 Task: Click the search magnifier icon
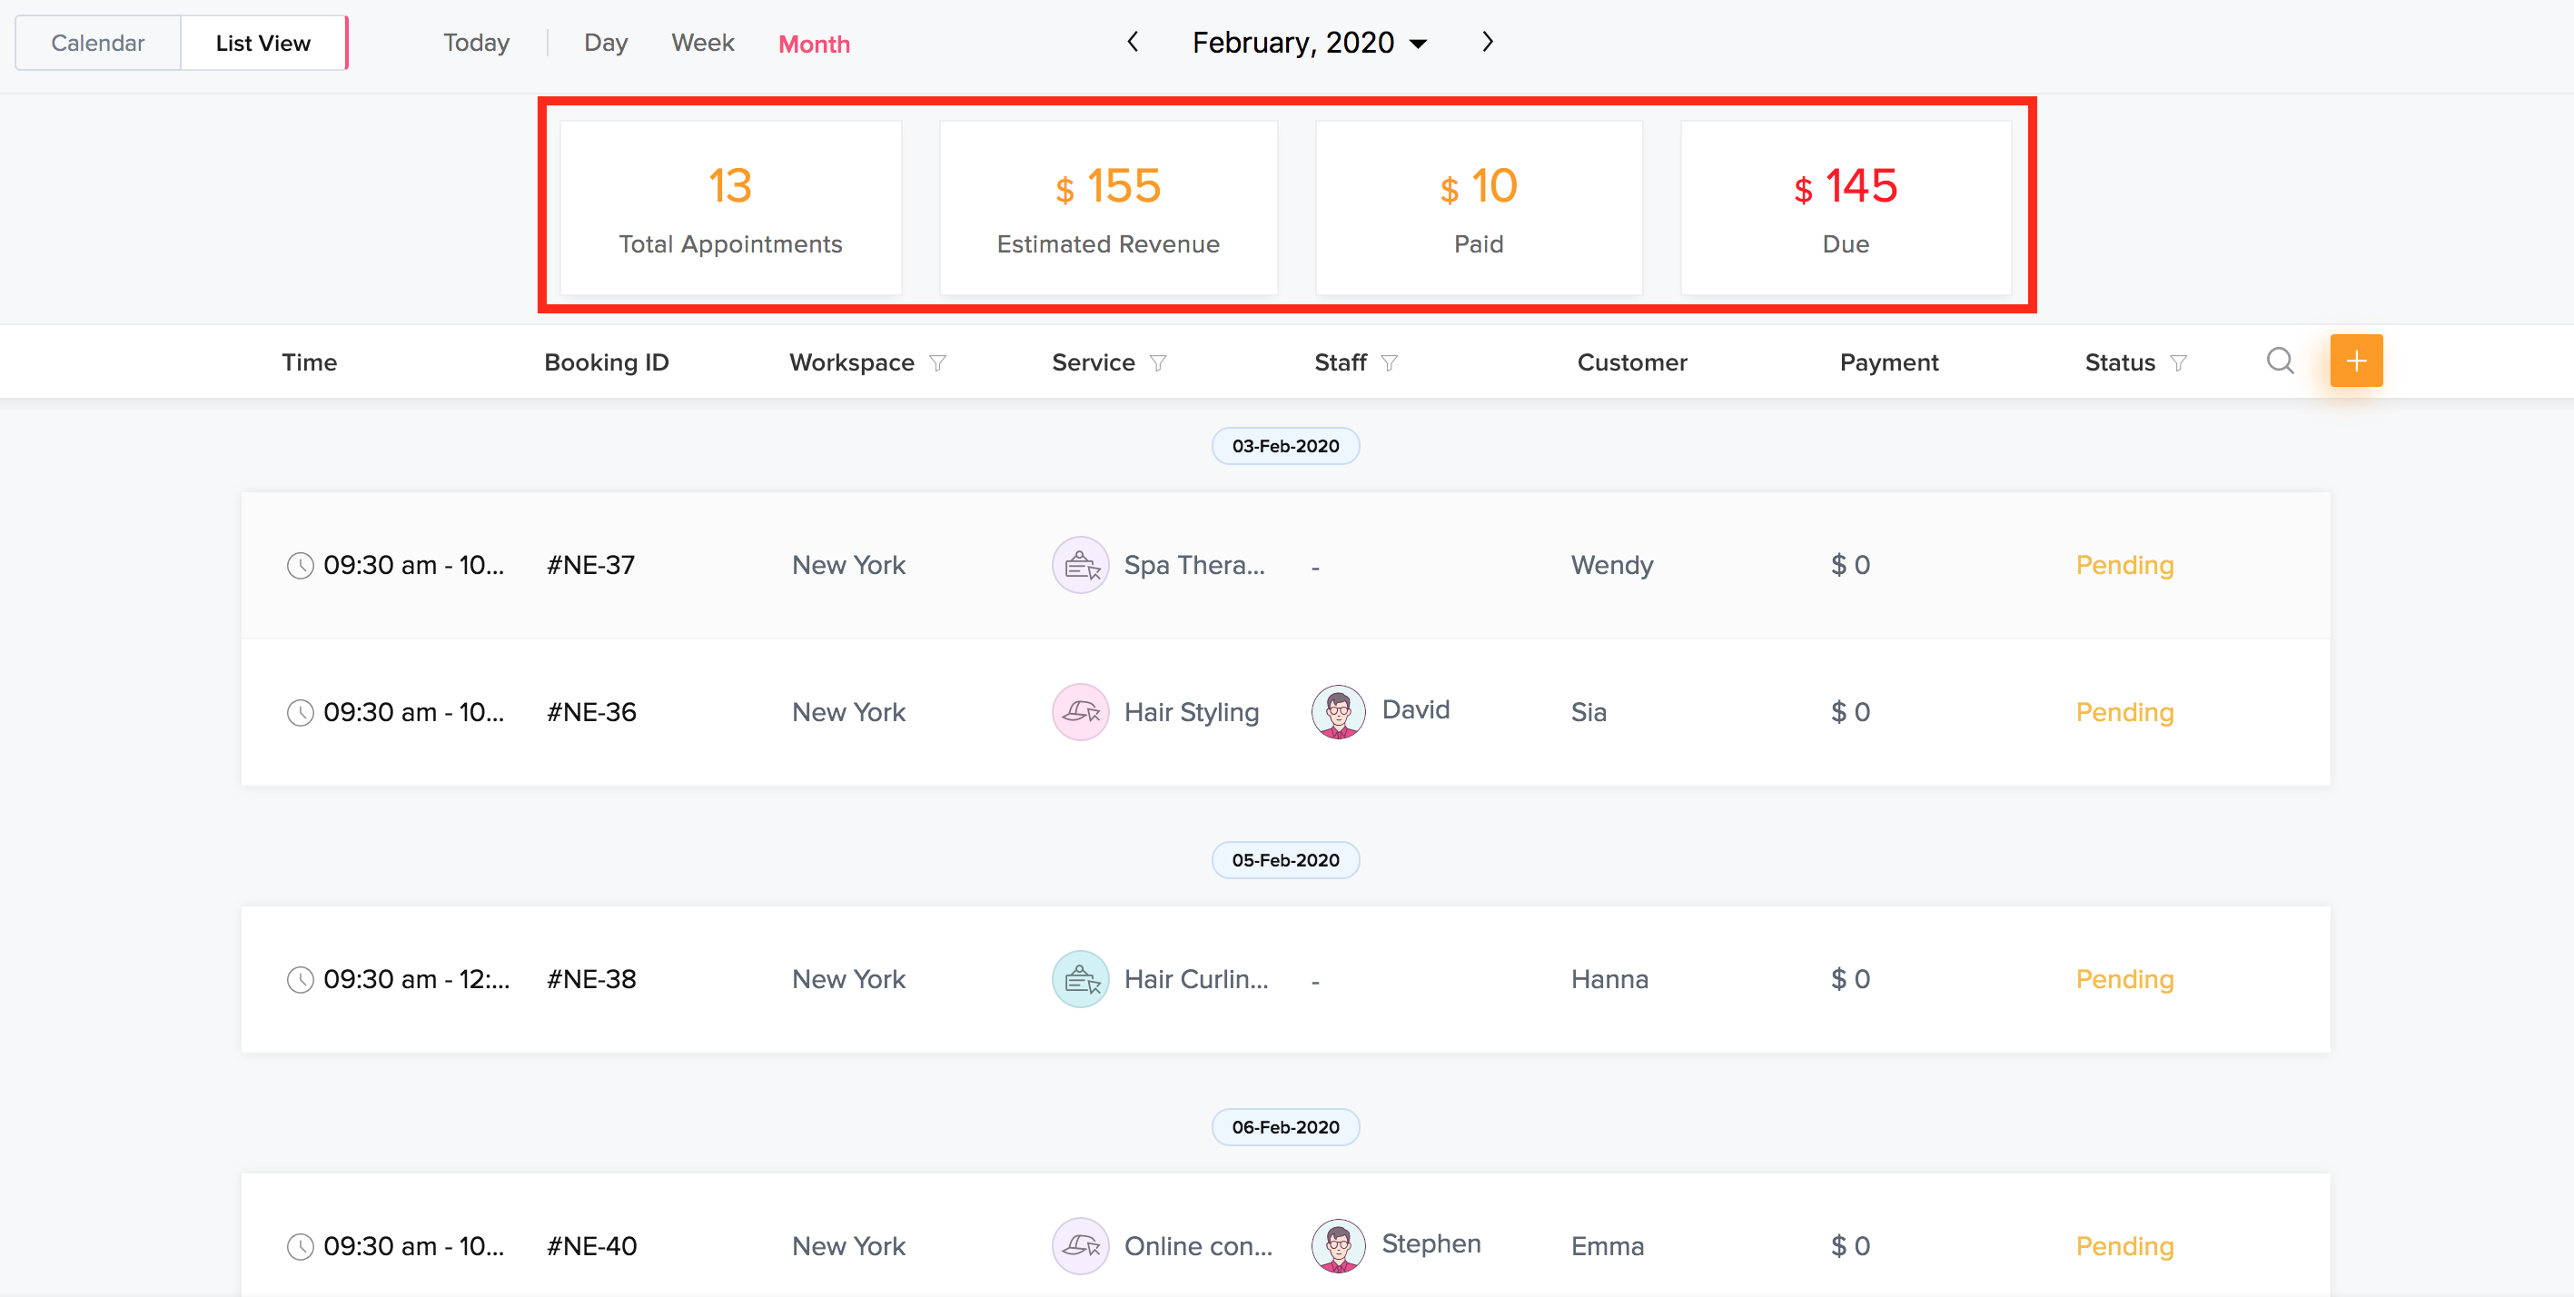2279,361
